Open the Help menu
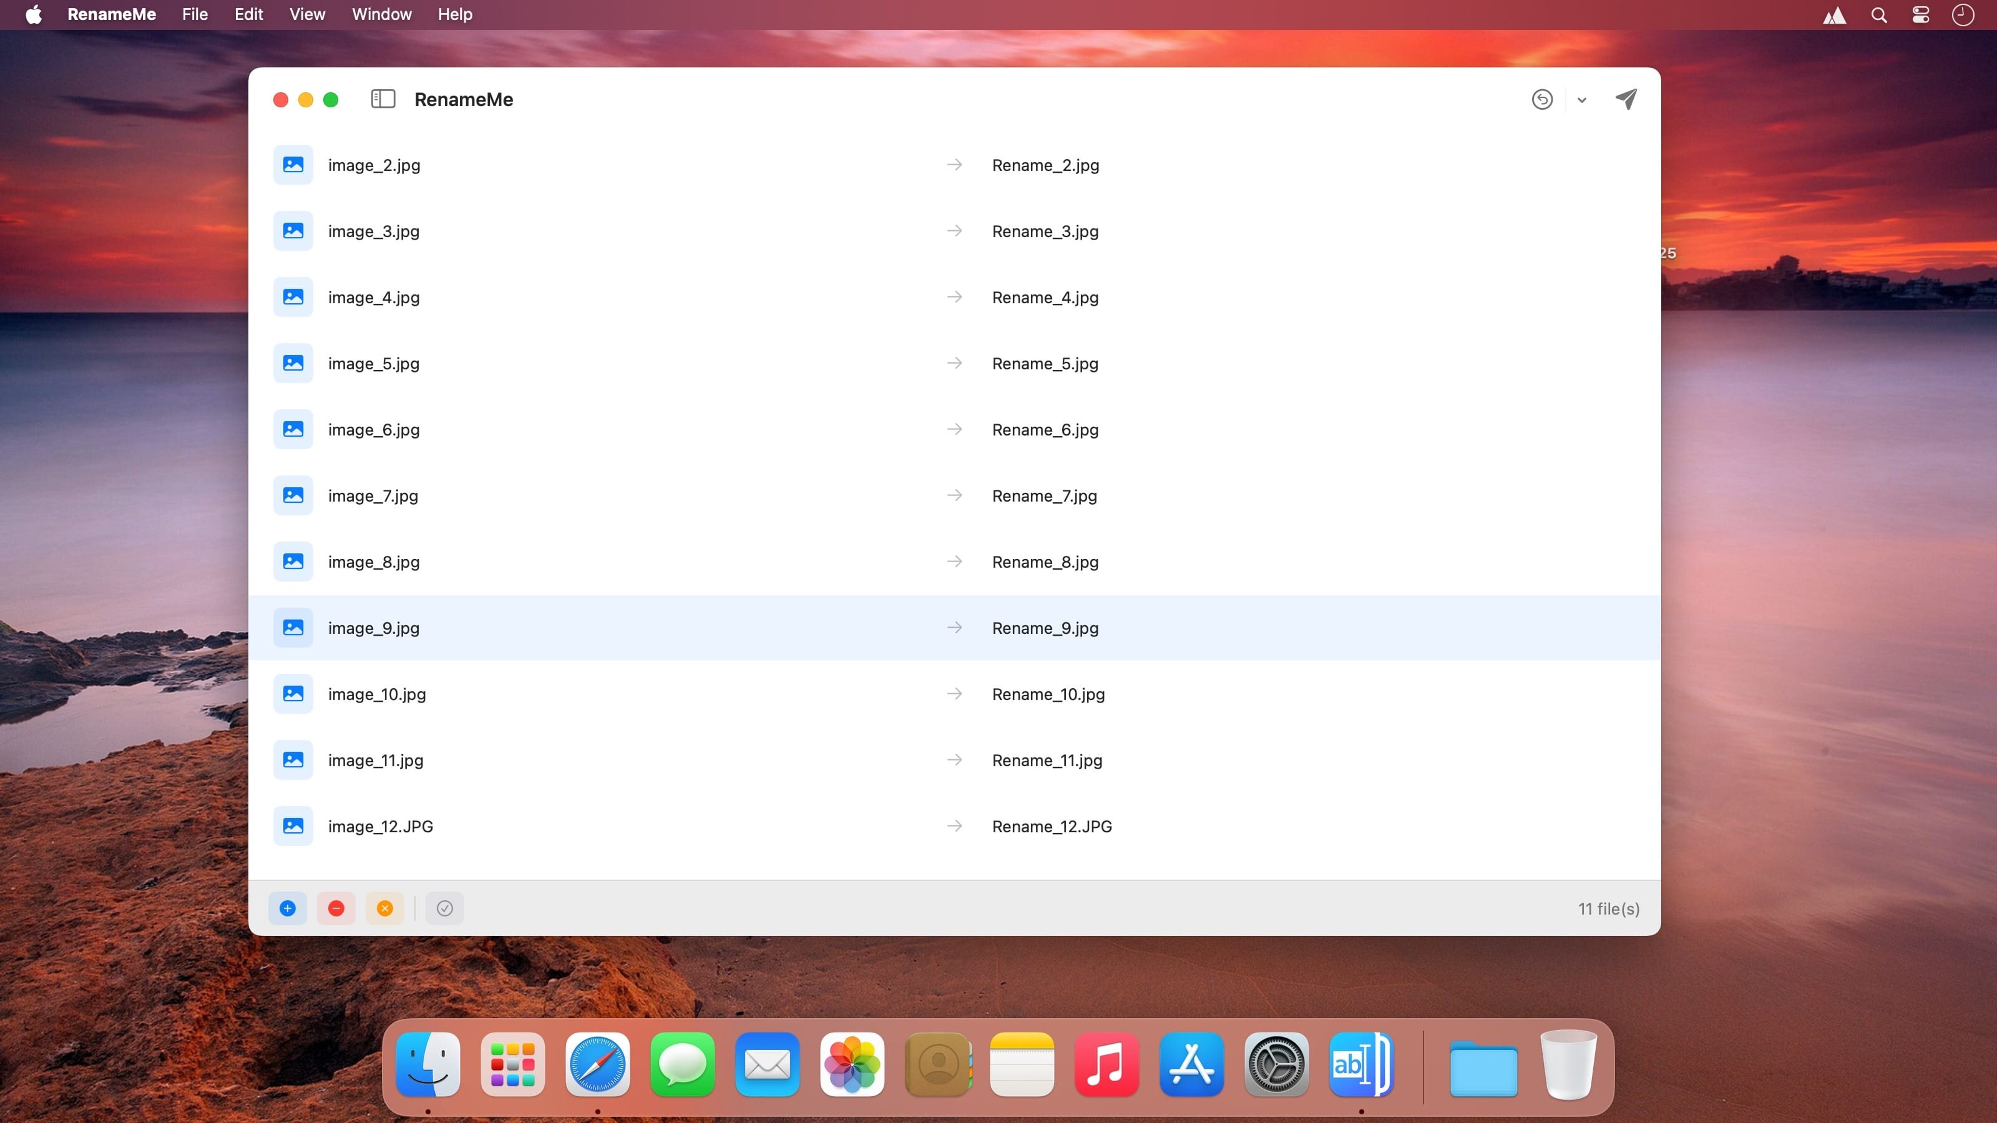This screenshot has height=1123, width=1997. tap(454, 14)
